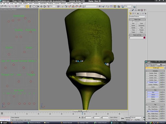This screenshot has height=124, width=166.
Task: Click the object color swatch
Action: [x=144, y=38]
